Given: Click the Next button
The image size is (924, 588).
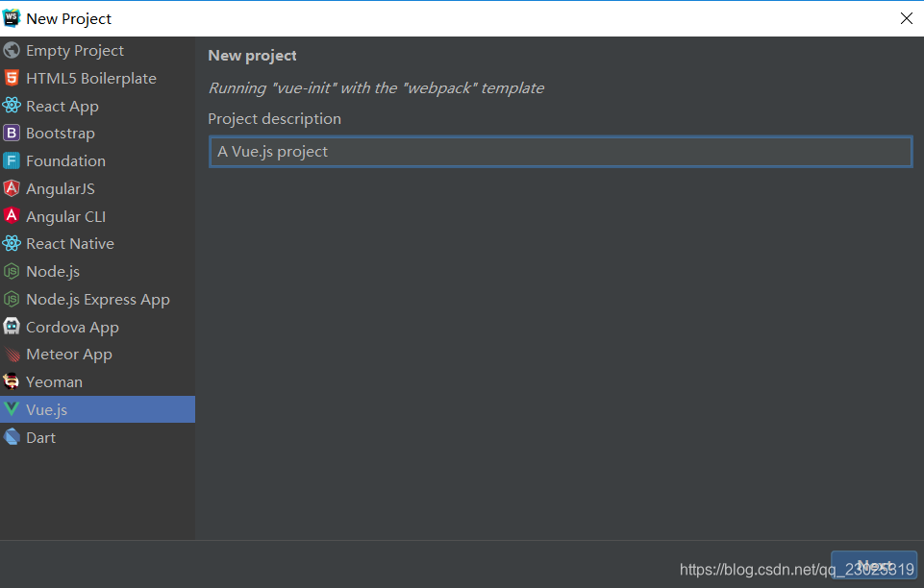Looking at the screenshot, I should (x=874, y=565).
